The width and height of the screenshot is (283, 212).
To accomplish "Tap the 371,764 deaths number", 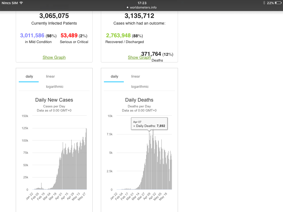I will point(151,54).
